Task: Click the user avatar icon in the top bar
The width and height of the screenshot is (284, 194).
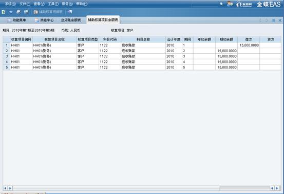Action: [x=230, y=4]
